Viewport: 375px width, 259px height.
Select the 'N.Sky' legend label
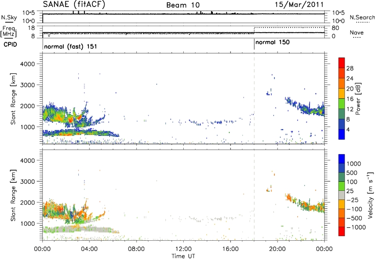point(9,17)
